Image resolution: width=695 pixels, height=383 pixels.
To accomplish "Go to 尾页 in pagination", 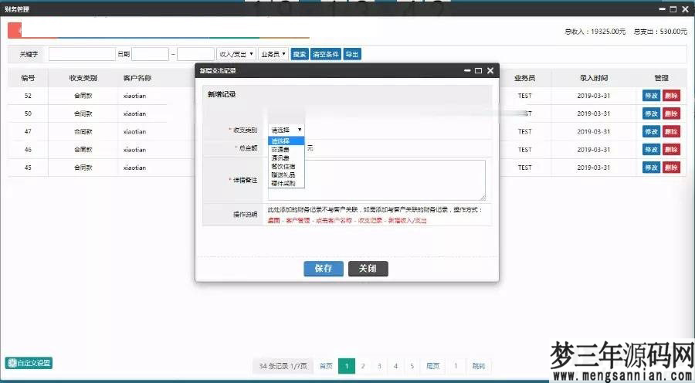I will click(432, 366).
